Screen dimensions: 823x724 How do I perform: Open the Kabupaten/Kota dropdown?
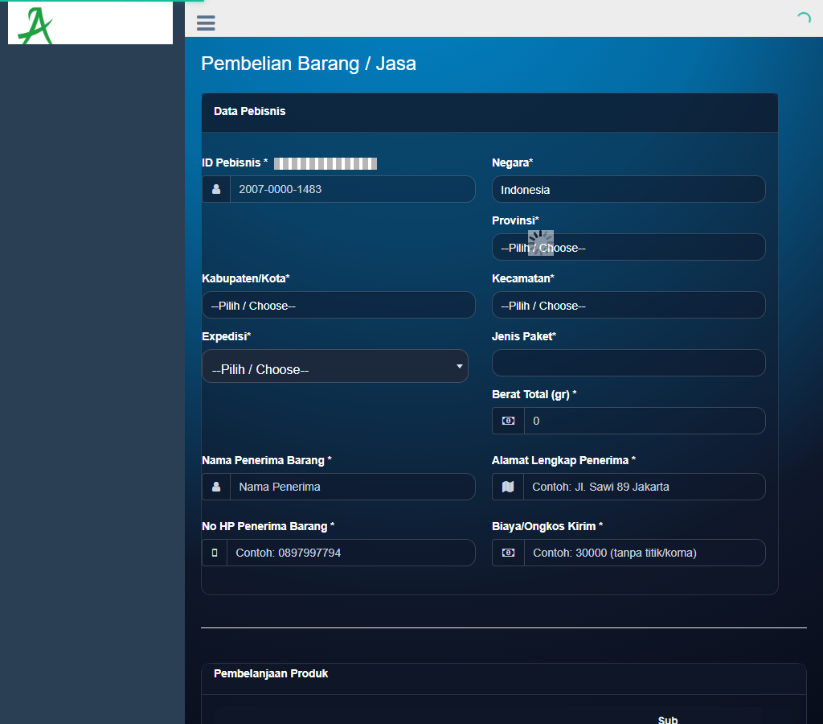338,305
